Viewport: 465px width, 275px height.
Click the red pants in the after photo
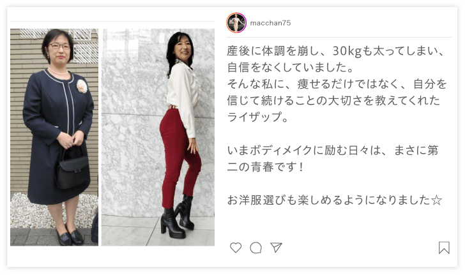178,157
